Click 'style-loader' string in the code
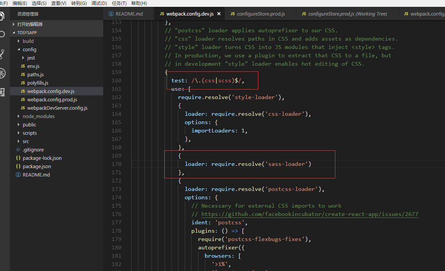Image resolution: width=445 pixels, height=271 pixels. click(x=255, y=98)
